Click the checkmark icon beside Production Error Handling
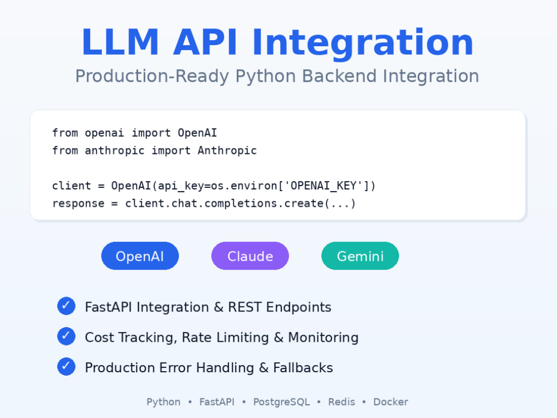The height and width of the screenshot is (418, 557). point(66,367)
